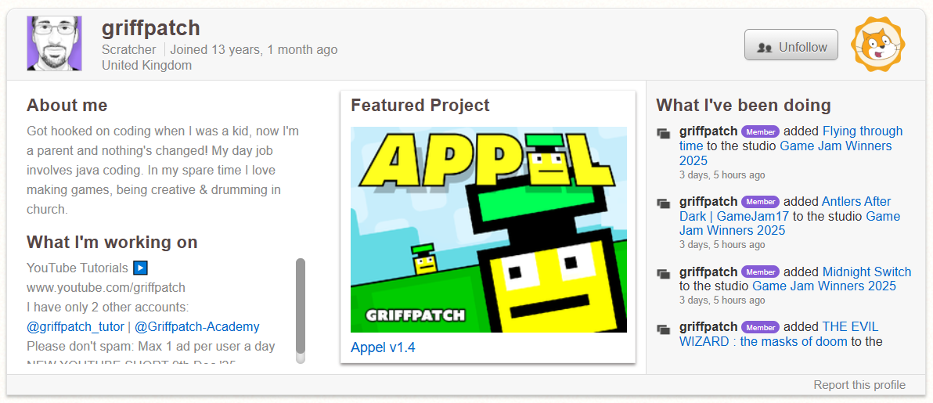Screen dimensions: 933x403
Task: Unfollow griffpatch
Action: (791, 45)
